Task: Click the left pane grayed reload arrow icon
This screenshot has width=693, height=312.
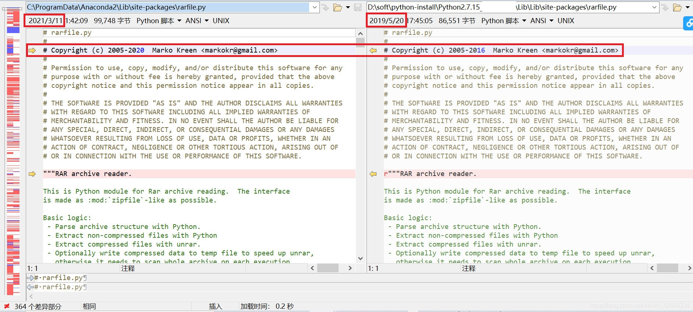Action: pyautogui.click(x=325, y=7)
